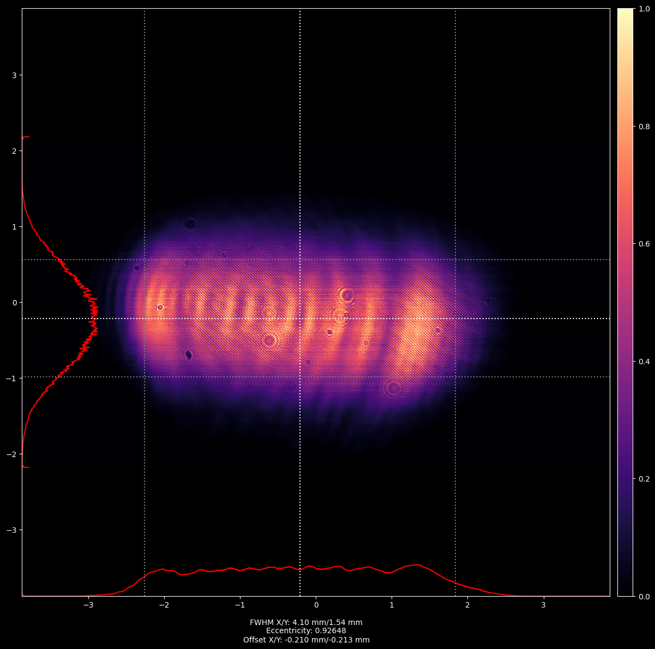Click the y-axis tick label 1
The height and width of the screenshot is (649, 655).
pyautogui.click(x=15, y=226)
